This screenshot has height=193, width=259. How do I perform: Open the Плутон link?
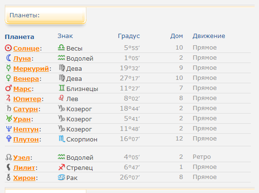click(x=26, y=140)
